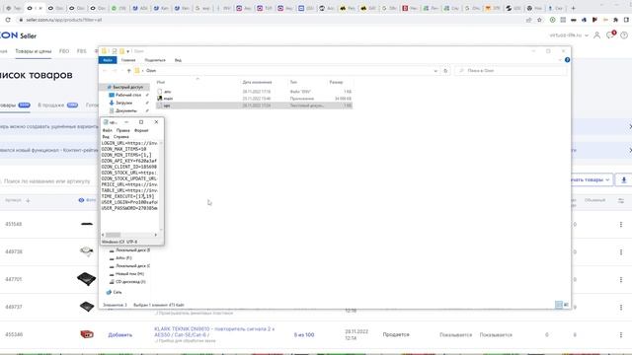Viewport: 632px width, 355px height.
Task: Expand the Explorer ribbon chevron
Action: click(x=560, y=60)
